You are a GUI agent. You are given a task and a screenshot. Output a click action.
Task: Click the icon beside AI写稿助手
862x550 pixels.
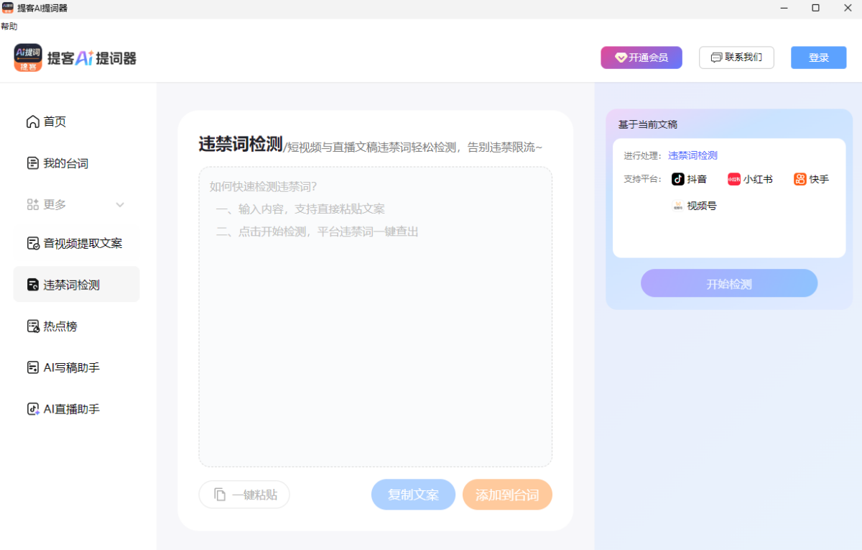point(32,367)
